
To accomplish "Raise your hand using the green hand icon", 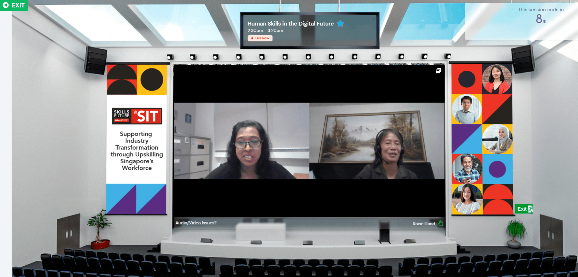I will [x=441, y=223].
